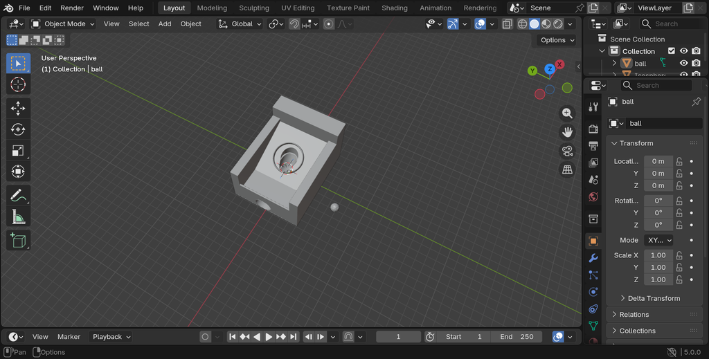Switch to the Shading workspace tab

click(395, 8)
